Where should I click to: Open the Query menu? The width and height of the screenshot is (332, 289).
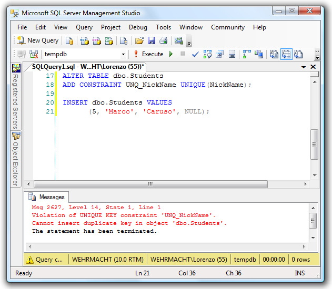click(x=84, y=27)
